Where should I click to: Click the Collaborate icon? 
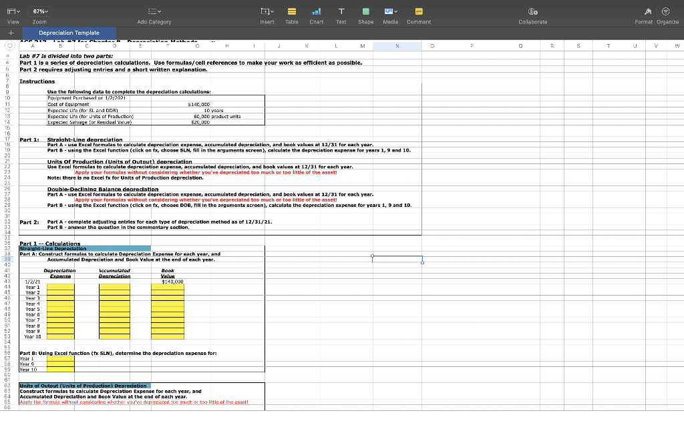(532, 12)
